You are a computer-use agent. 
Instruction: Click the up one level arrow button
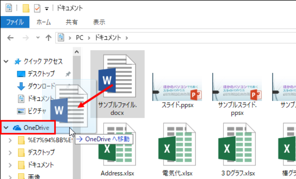pos(48,37)
